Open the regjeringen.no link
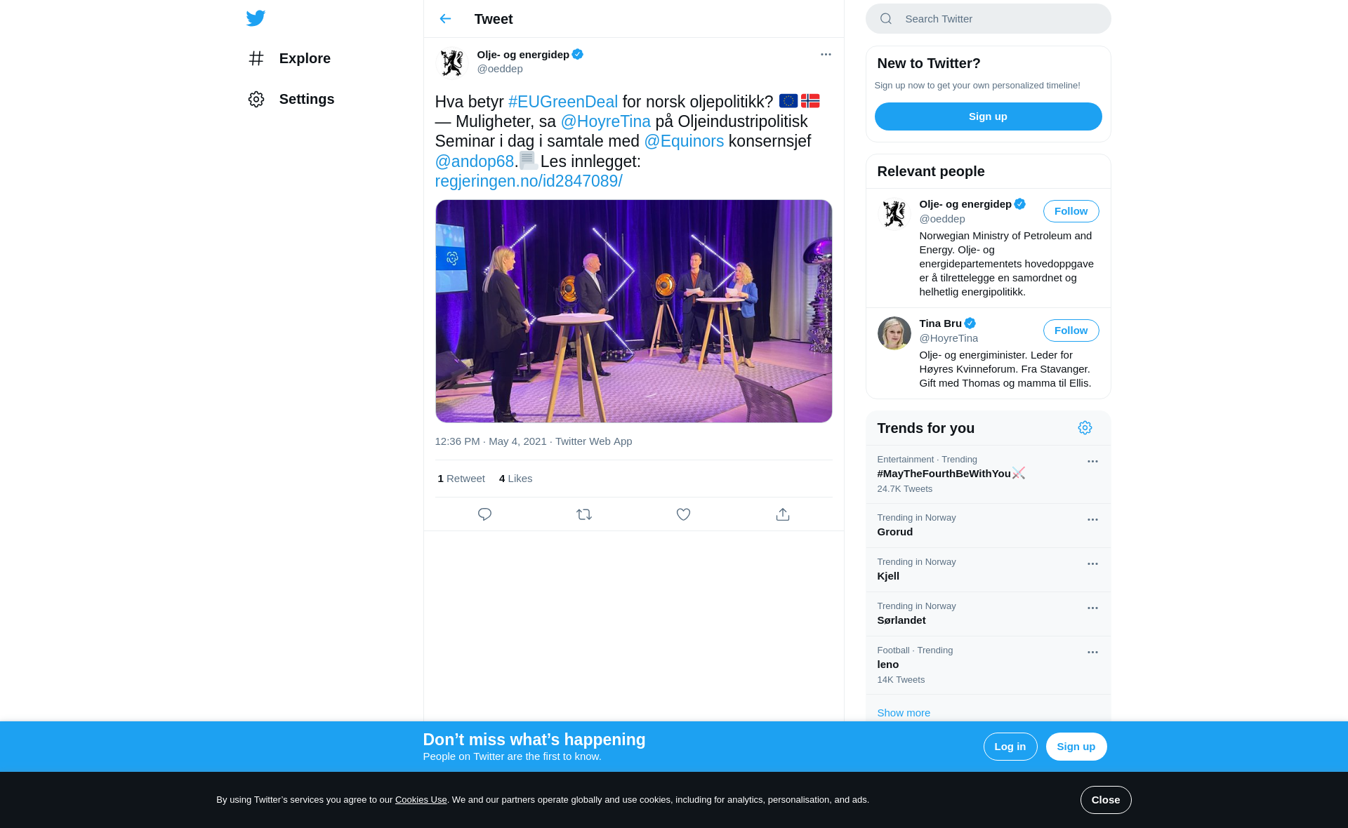Viewport: 1348px width, 828px height. pyautogui.click(x=528, y=181)
